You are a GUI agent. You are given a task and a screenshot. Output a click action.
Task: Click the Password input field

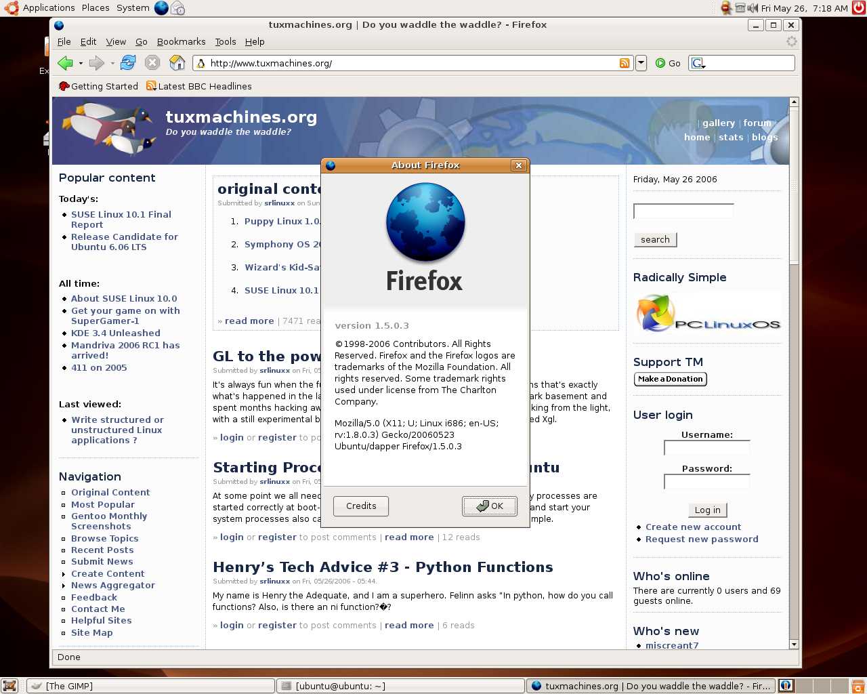[x=707, y=481]
